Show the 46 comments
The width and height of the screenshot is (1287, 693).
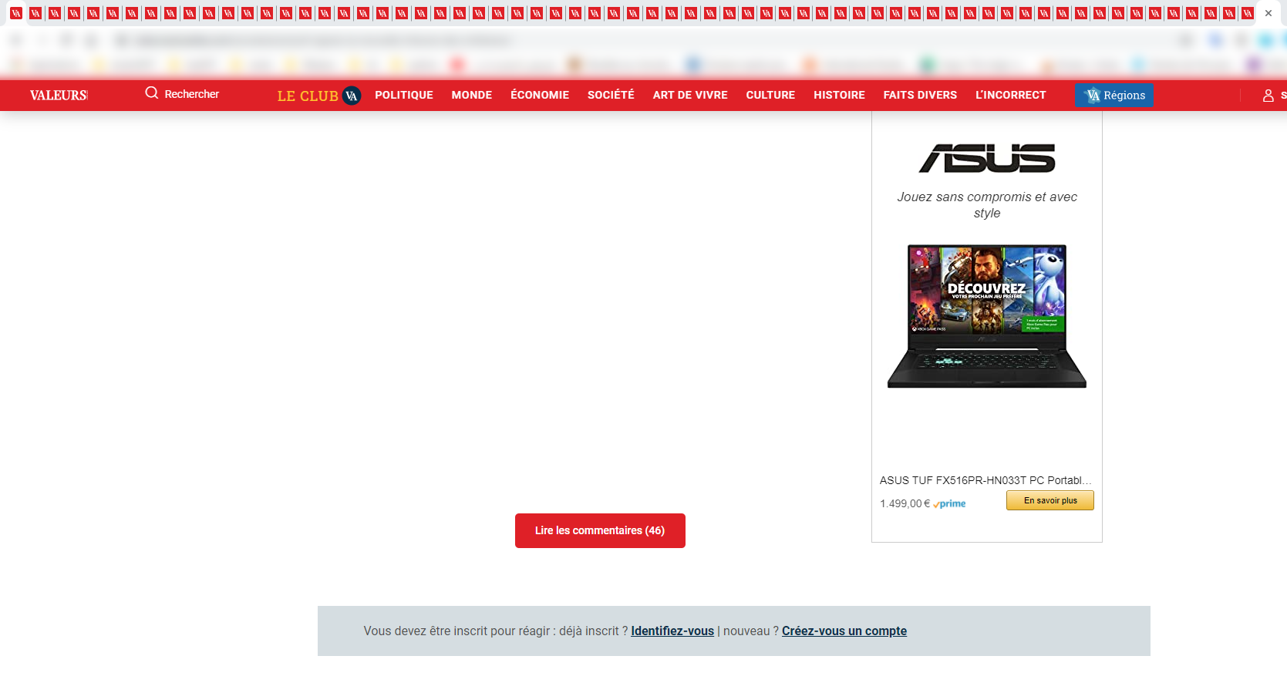[600, 530]
